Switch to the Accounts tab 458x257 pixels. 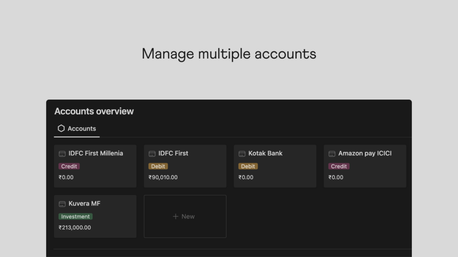pos(77,128)
